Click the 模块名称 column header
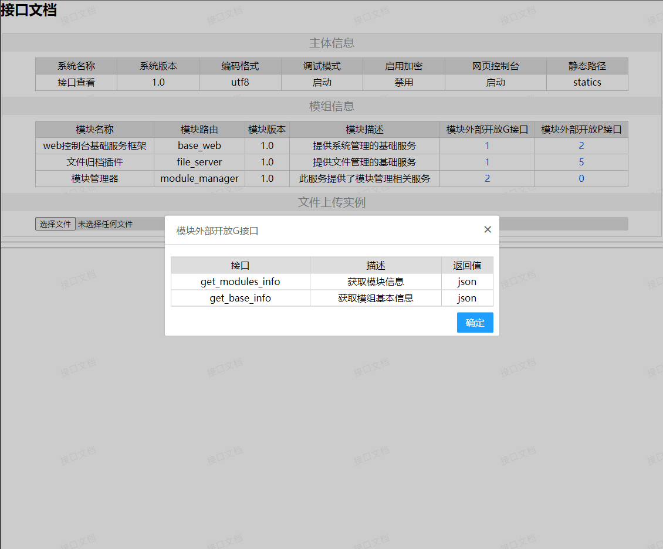 point(94,129)
